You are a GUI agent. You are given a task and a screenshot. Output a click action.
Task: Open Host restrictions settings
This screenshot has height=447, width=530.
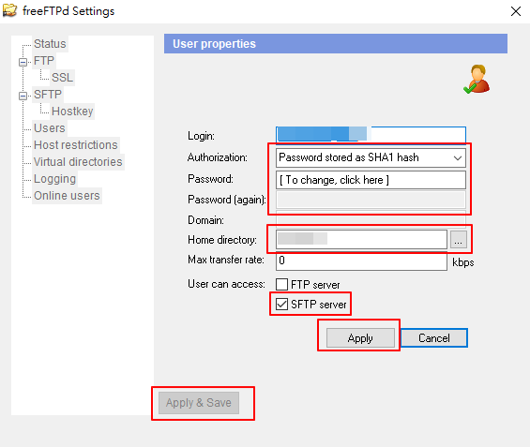tap(76, 145)
